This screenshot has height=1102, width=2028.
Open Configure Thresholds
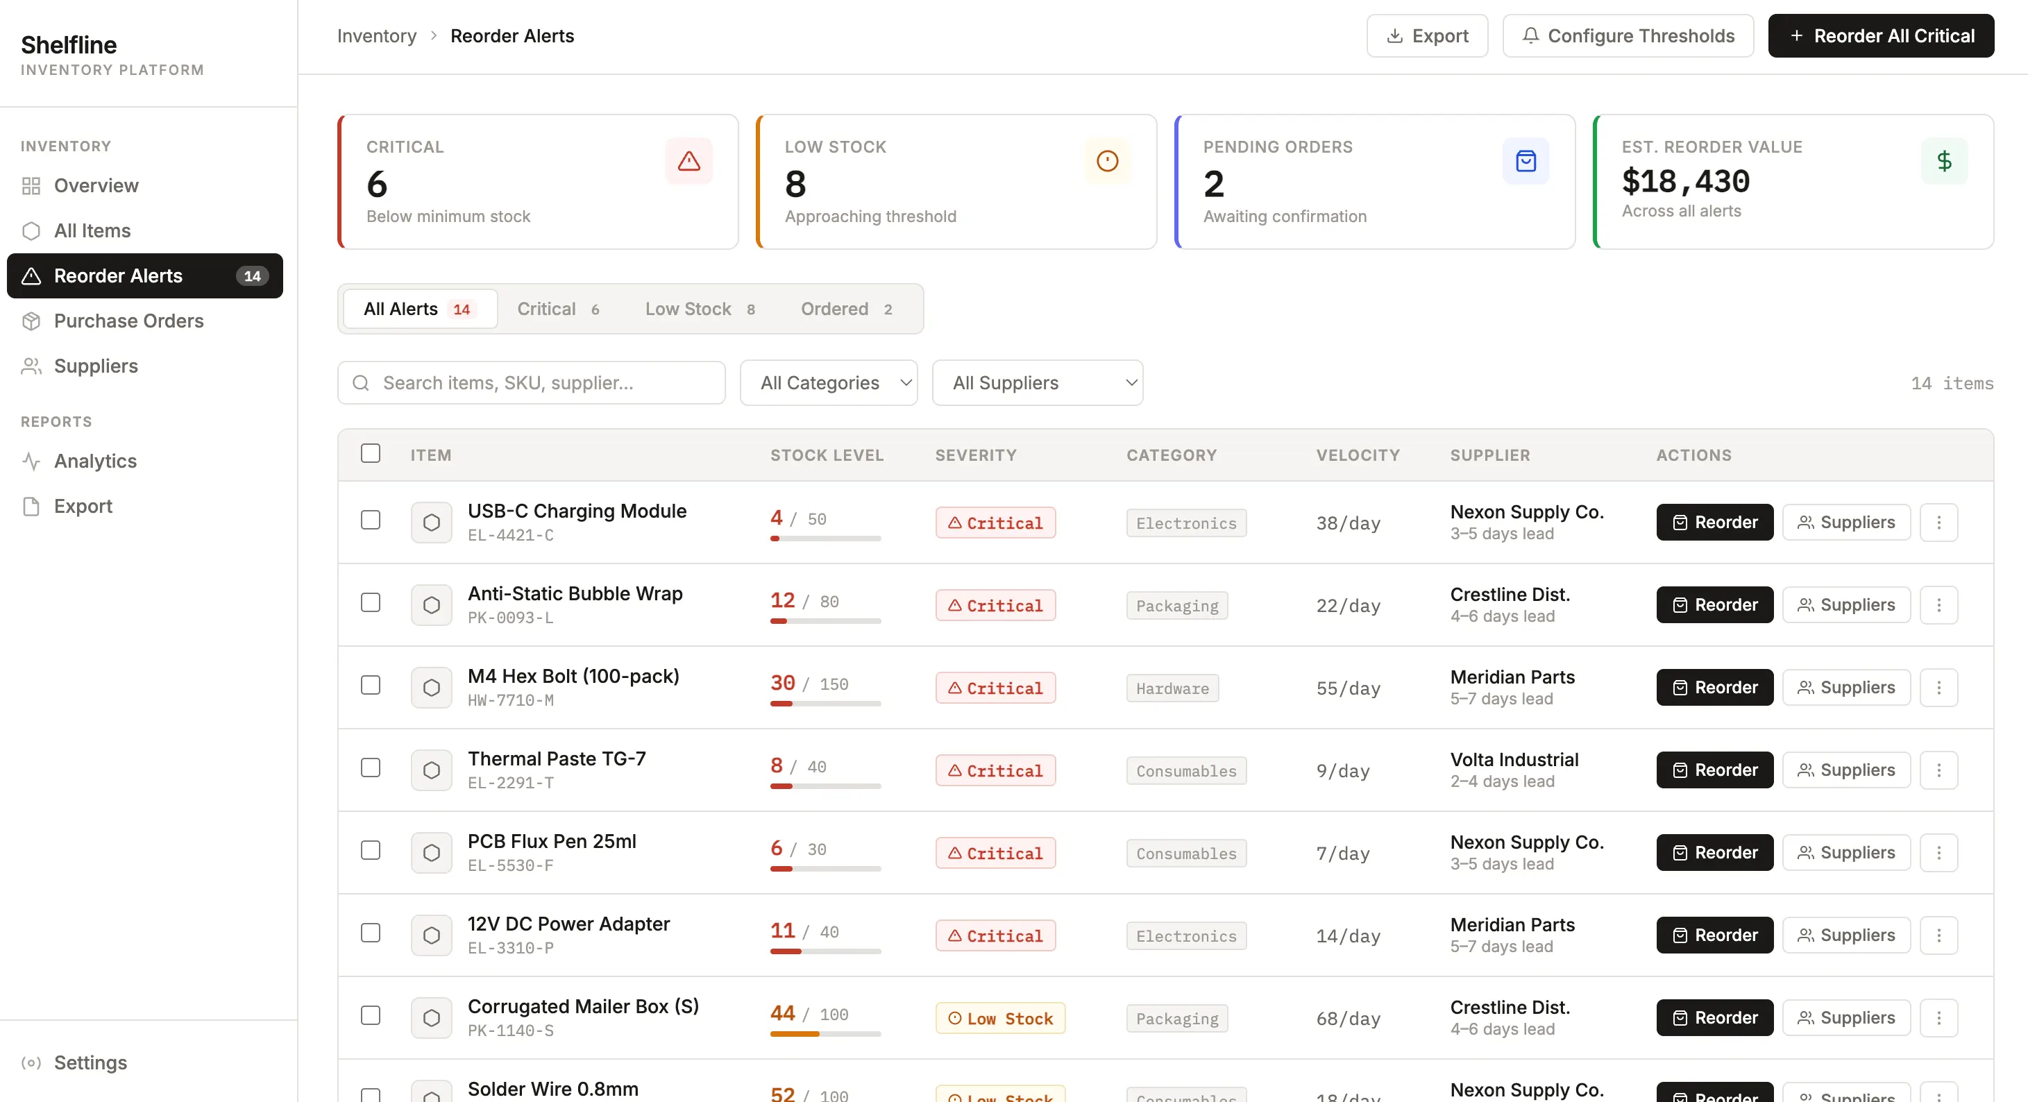pos(1628,36)
